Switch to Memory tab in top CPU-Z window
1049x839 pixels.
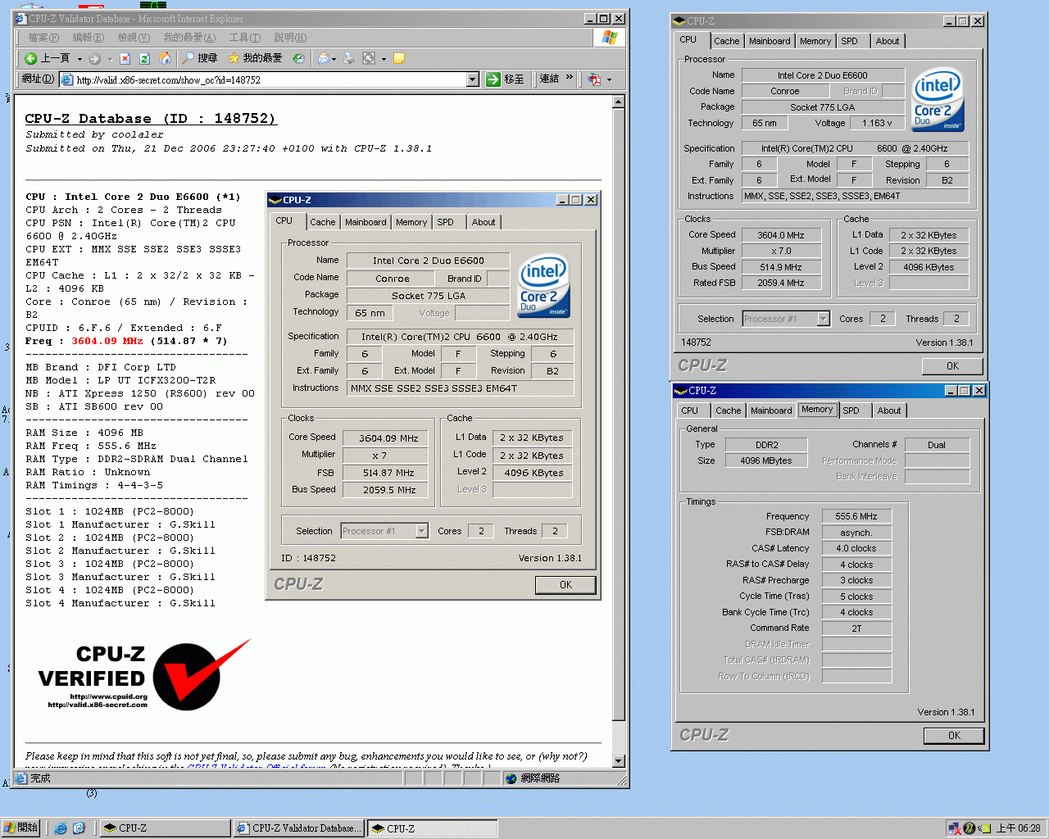(x=815, y=41)
